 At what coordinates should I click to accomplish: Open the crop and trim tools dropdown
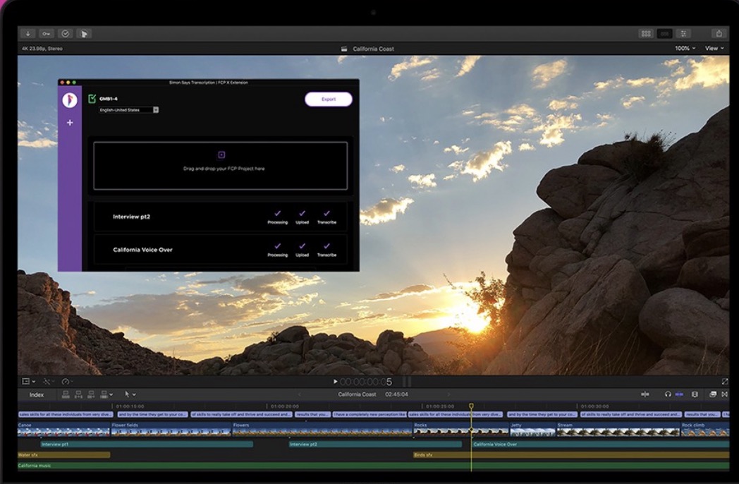point(49,381)
